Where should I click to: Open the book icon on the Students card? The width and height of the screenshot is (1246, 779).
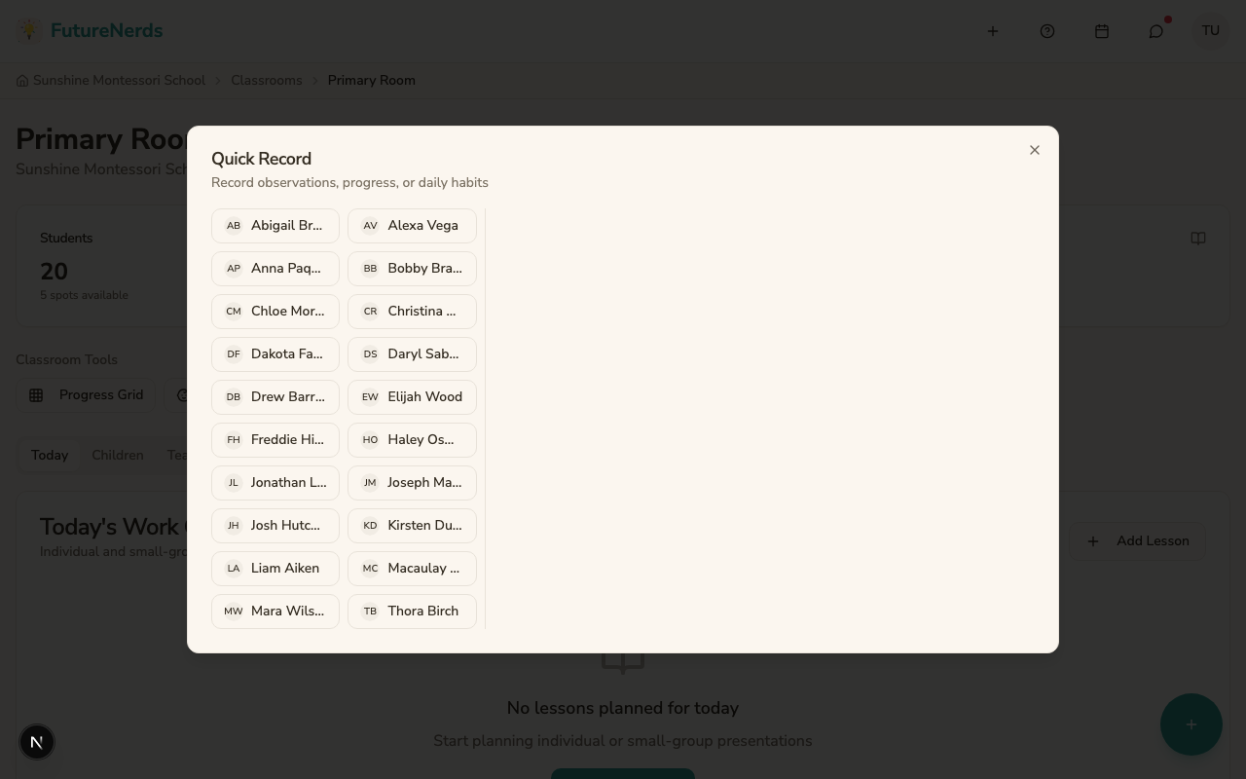[x=1198, y=238]
